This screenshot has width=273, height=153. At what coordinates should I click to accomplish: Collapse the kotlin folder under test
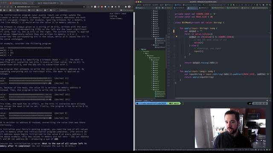pos(142,51)
